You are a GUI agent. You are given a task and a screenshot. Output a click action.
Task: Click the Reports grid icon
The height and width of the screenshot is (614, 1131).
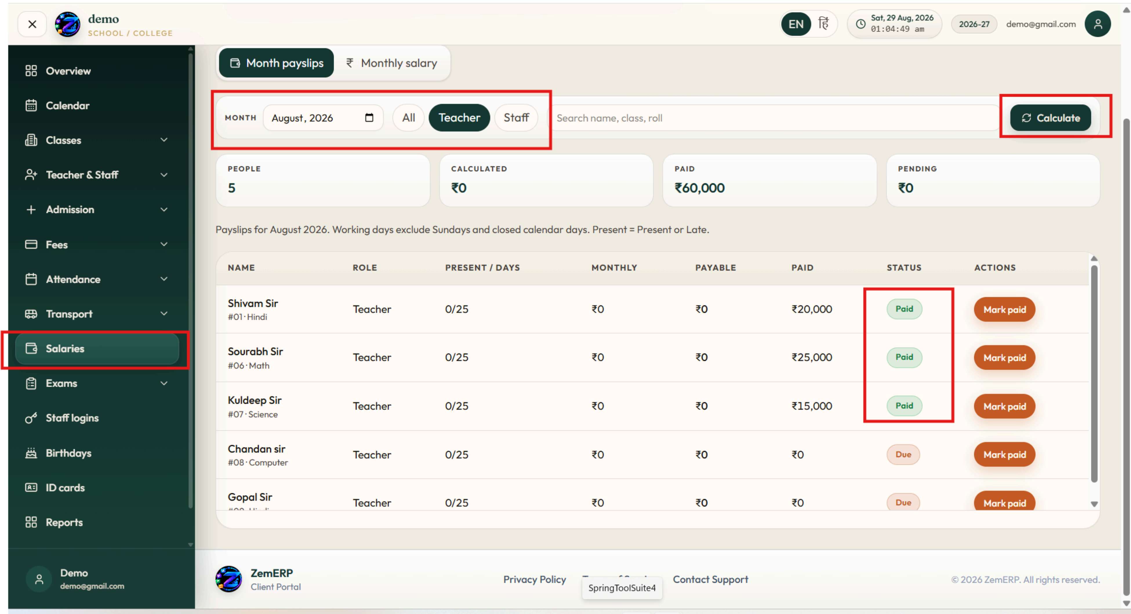point(31,522)
